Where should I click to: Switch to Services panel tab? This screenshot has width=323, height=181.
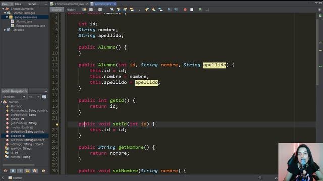(x=34, y=4)
